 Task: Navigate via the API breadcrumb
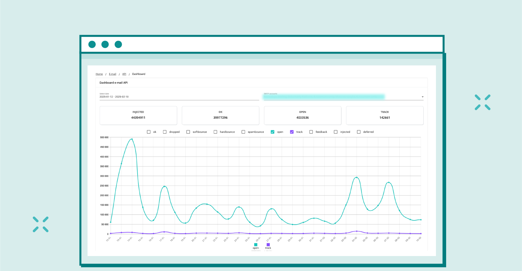pos(124,74)
